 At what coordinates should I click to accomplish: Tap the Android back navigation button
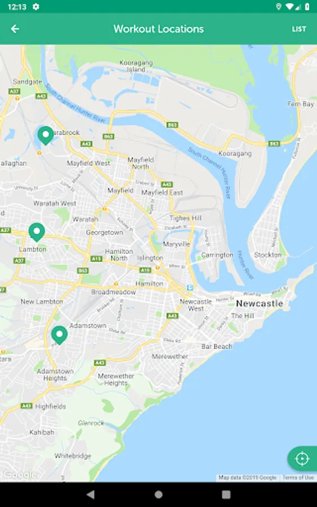[x=91, y=495]
